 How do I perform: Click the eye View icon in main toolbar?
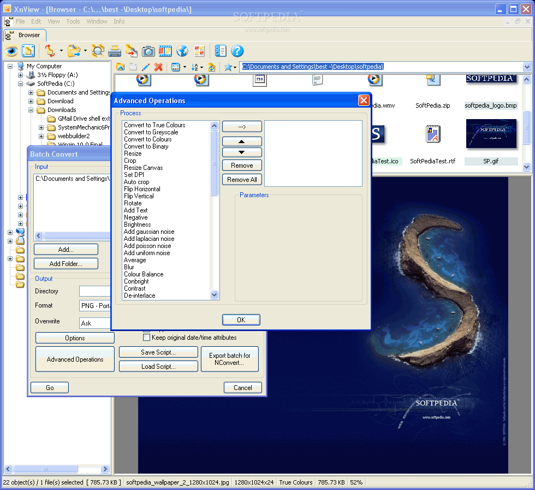tap(11, 51)
